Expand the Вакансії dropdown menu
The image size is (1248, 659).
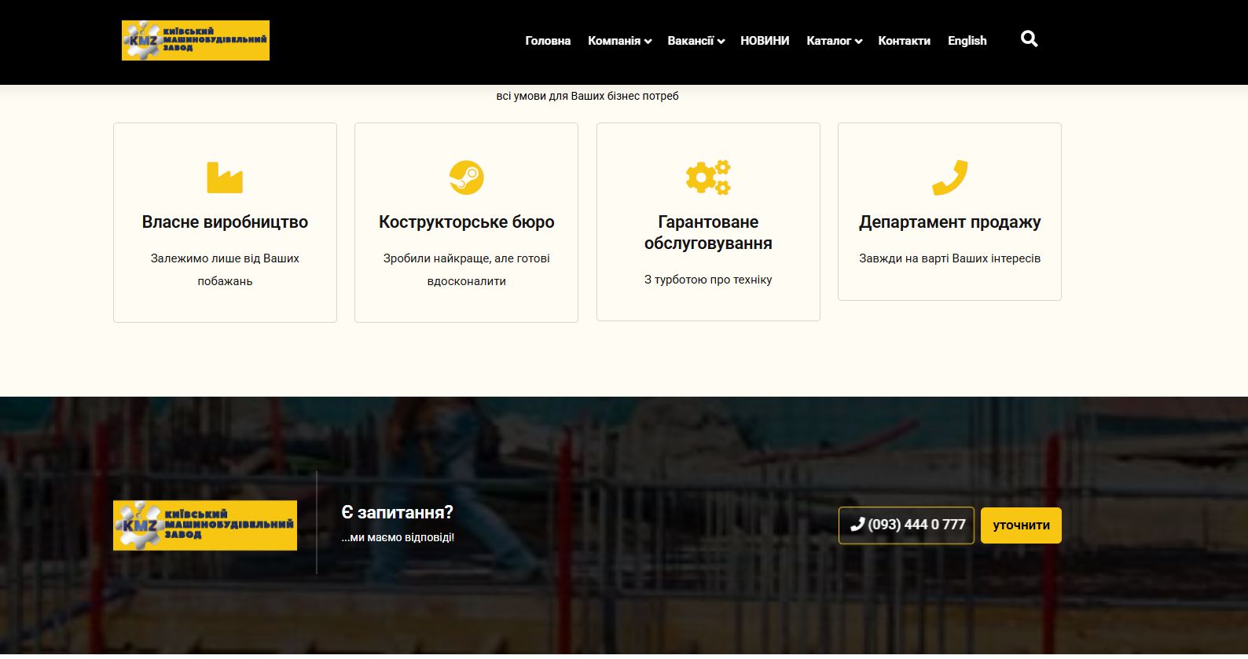point(696,41)
